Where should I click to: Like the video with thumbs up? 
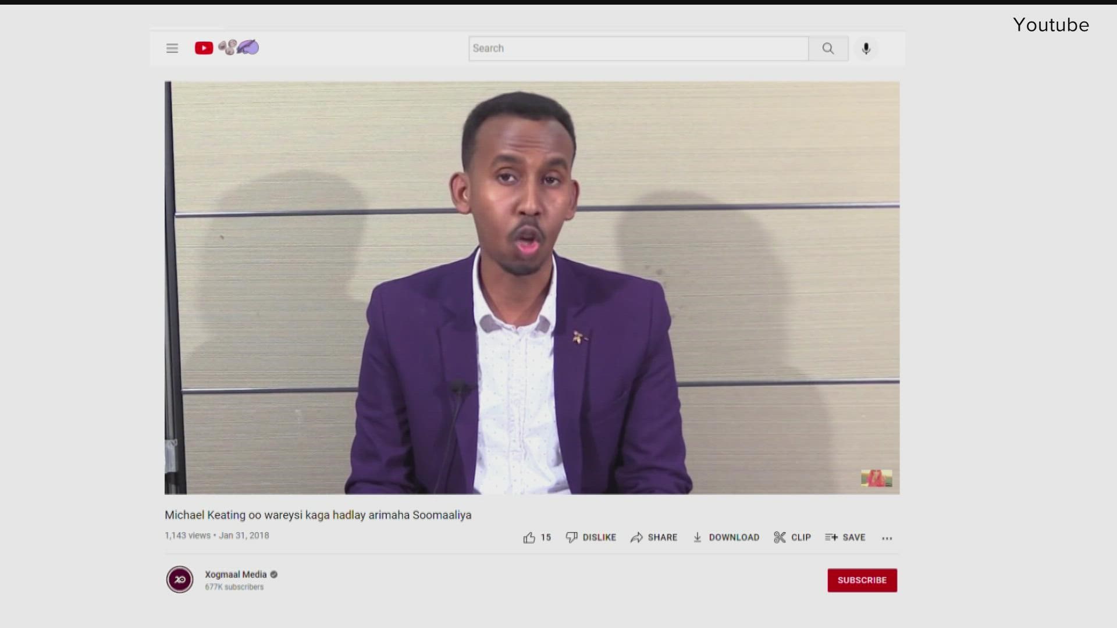pyautogui.click(x=529, y=537)
